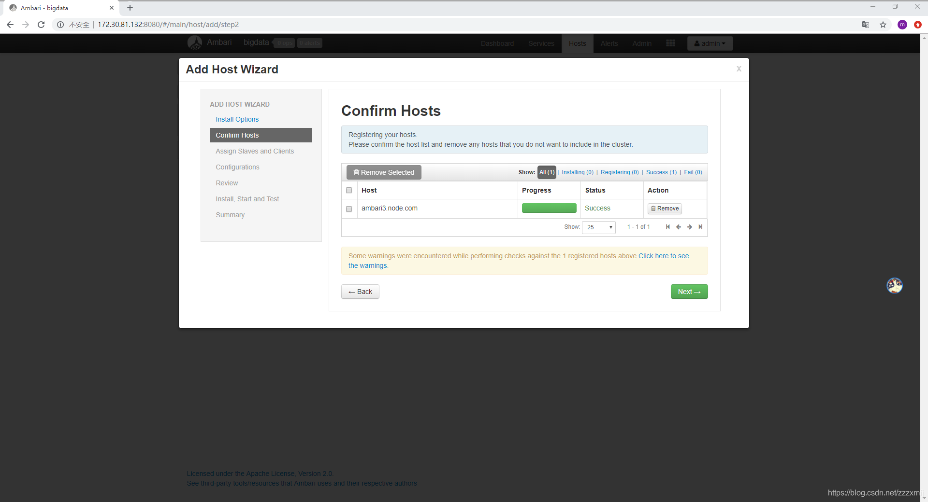This screenshot has width=928, height=502.
Task: Click the page vertical scrollbar
Action: pyautogui.click(x=924, y=268)
